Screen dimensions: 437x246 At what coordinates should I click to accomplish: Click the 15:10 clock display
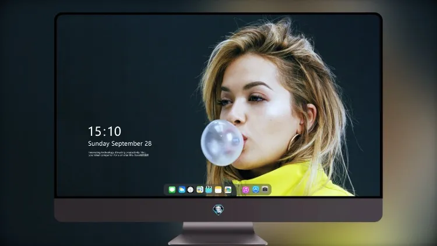click(x=104, y=131)
